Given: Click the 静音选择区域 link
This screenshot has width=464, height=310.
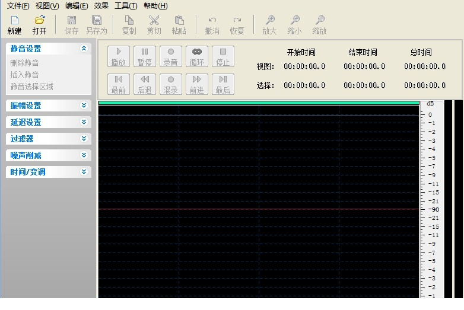Looking at the screenshot, I should pyautogui.click(x=31, y=87).
